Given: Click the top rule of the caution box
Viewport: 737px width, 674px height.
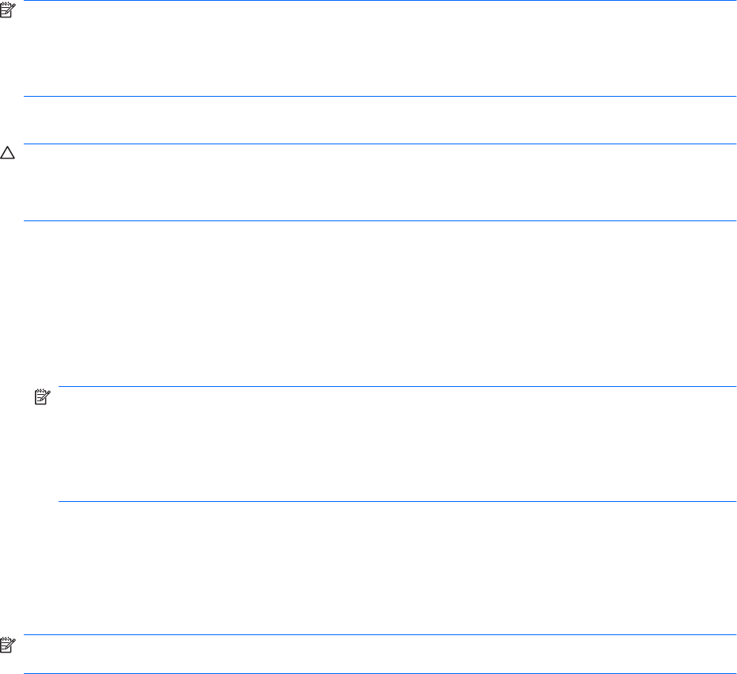Looking at the screenshot, I should pyautogui.click(x=380, y=144).
